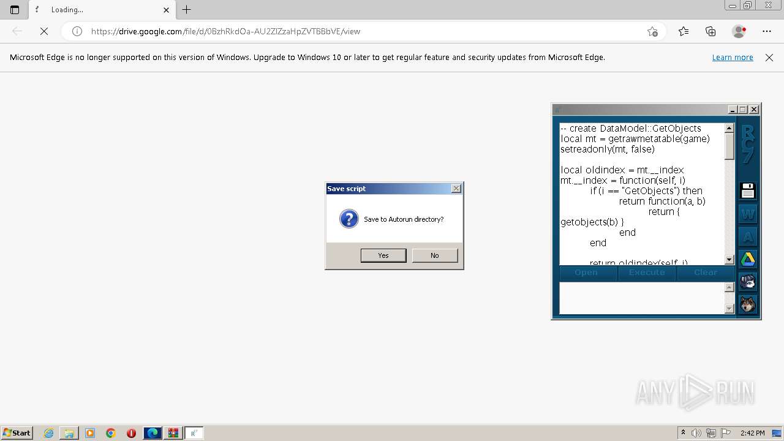784x441 pixels.
Task: Launch Google Chrome from taskbar
Action: 111,433
